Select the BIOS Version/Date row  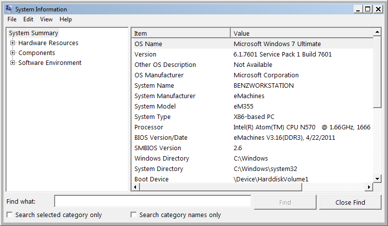[x=253, y=137]
